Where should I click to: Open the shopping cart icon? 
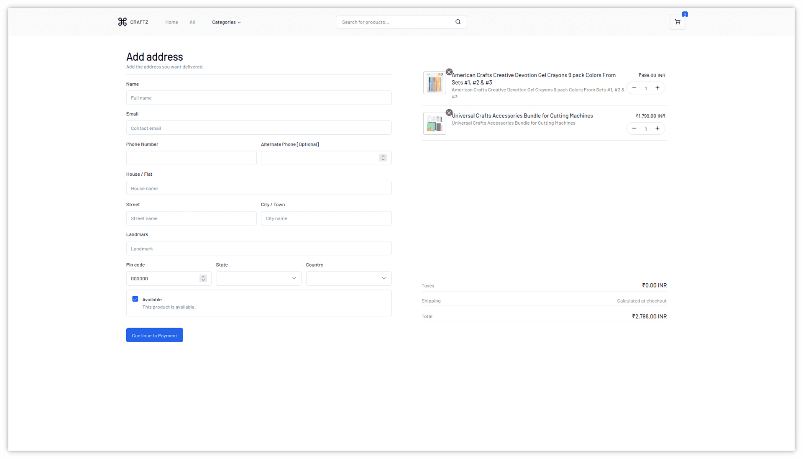coord(678,22)
